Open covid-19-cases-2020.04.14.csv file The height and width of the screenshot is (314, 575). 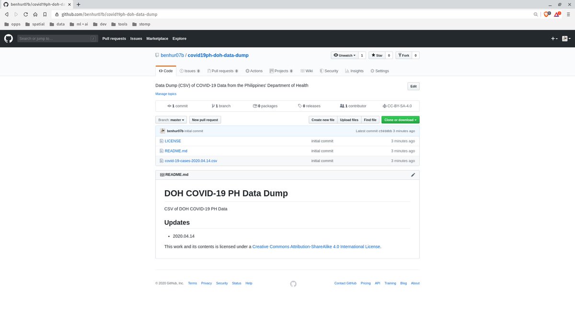click(x=191, y=161)
